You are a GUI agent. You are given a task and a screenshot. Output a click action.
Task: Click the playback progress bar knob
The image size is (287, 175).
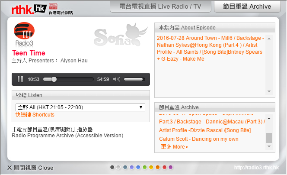point(54,79)
